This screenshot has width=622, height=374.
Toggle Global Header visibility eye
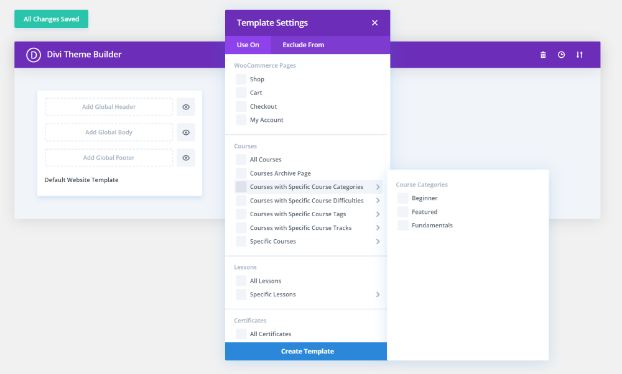(185, 107)
